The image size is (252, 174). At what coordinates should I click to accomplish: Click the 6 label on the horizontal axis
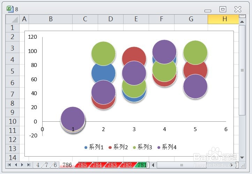click(x=226, y=129)
